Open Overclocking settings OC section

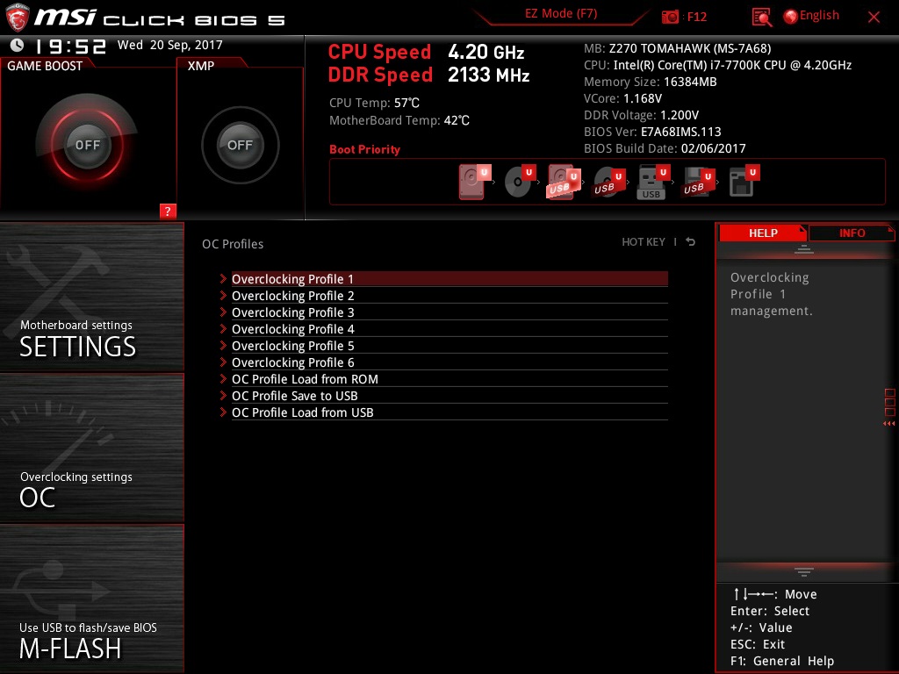pyautogui.click(x=91, y=448)
